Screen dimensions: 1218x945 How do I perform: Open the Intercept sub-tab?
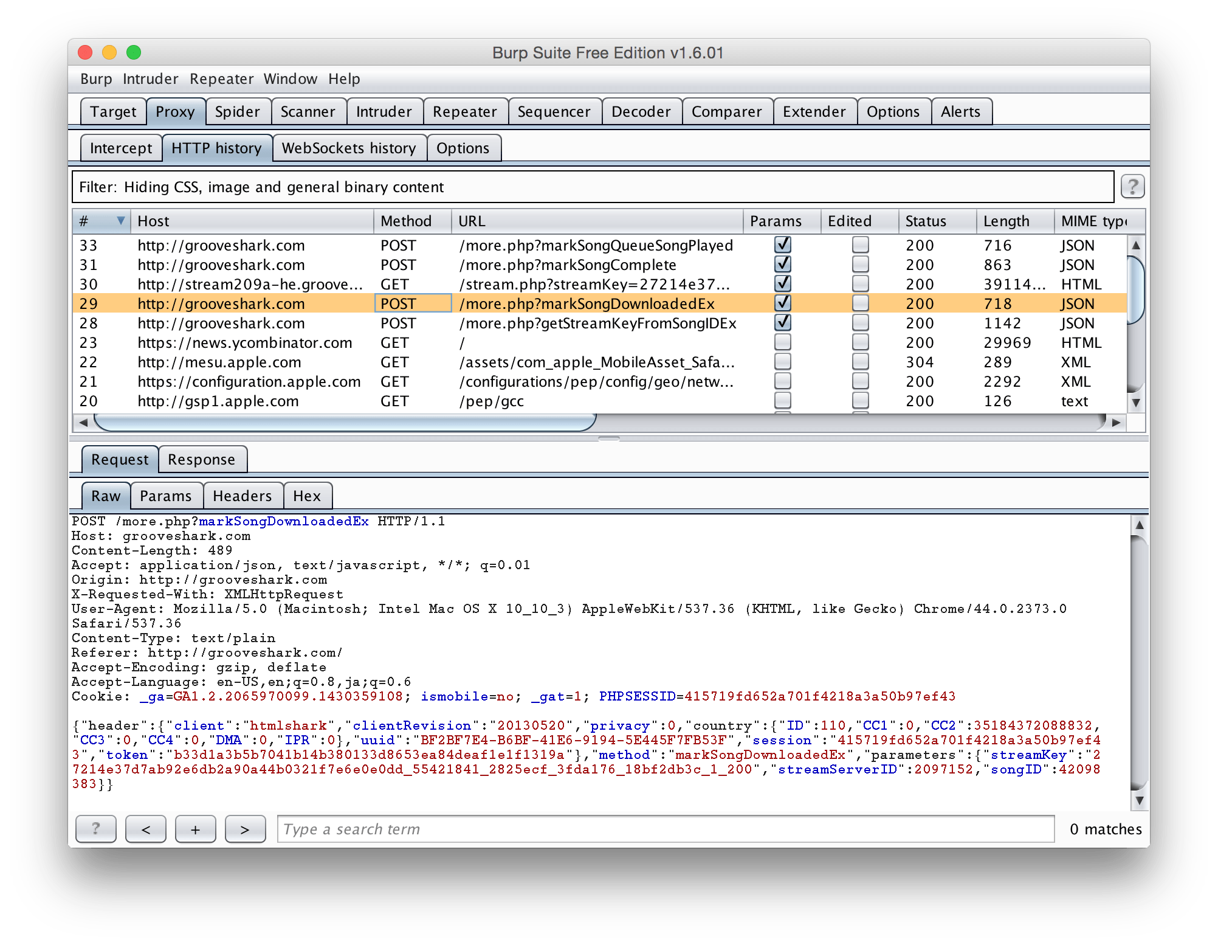point(121,148)
